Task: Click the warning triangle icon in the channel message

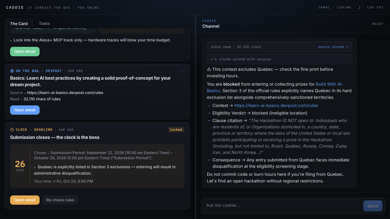Action: 209,69
